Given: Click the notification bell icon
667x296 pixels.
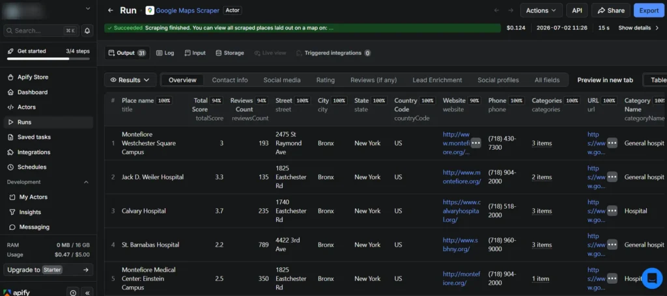Looking at the screenshot, I should coord(87,31).
